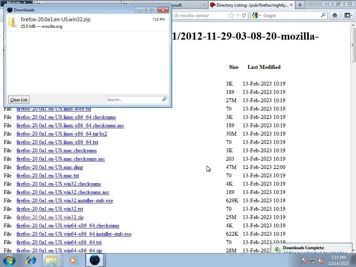
Task: Click the scrollbar up arrow on the page
Action: click(x=353, y=25)
